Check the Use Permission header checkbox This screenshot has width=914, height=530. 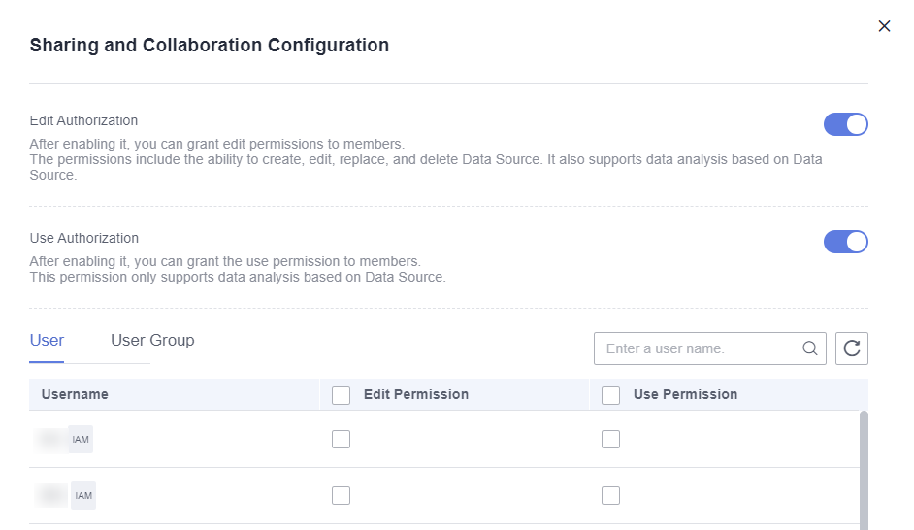610,395
